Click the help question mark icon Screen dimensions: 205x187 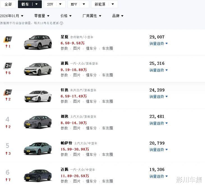tap(61, 23)
